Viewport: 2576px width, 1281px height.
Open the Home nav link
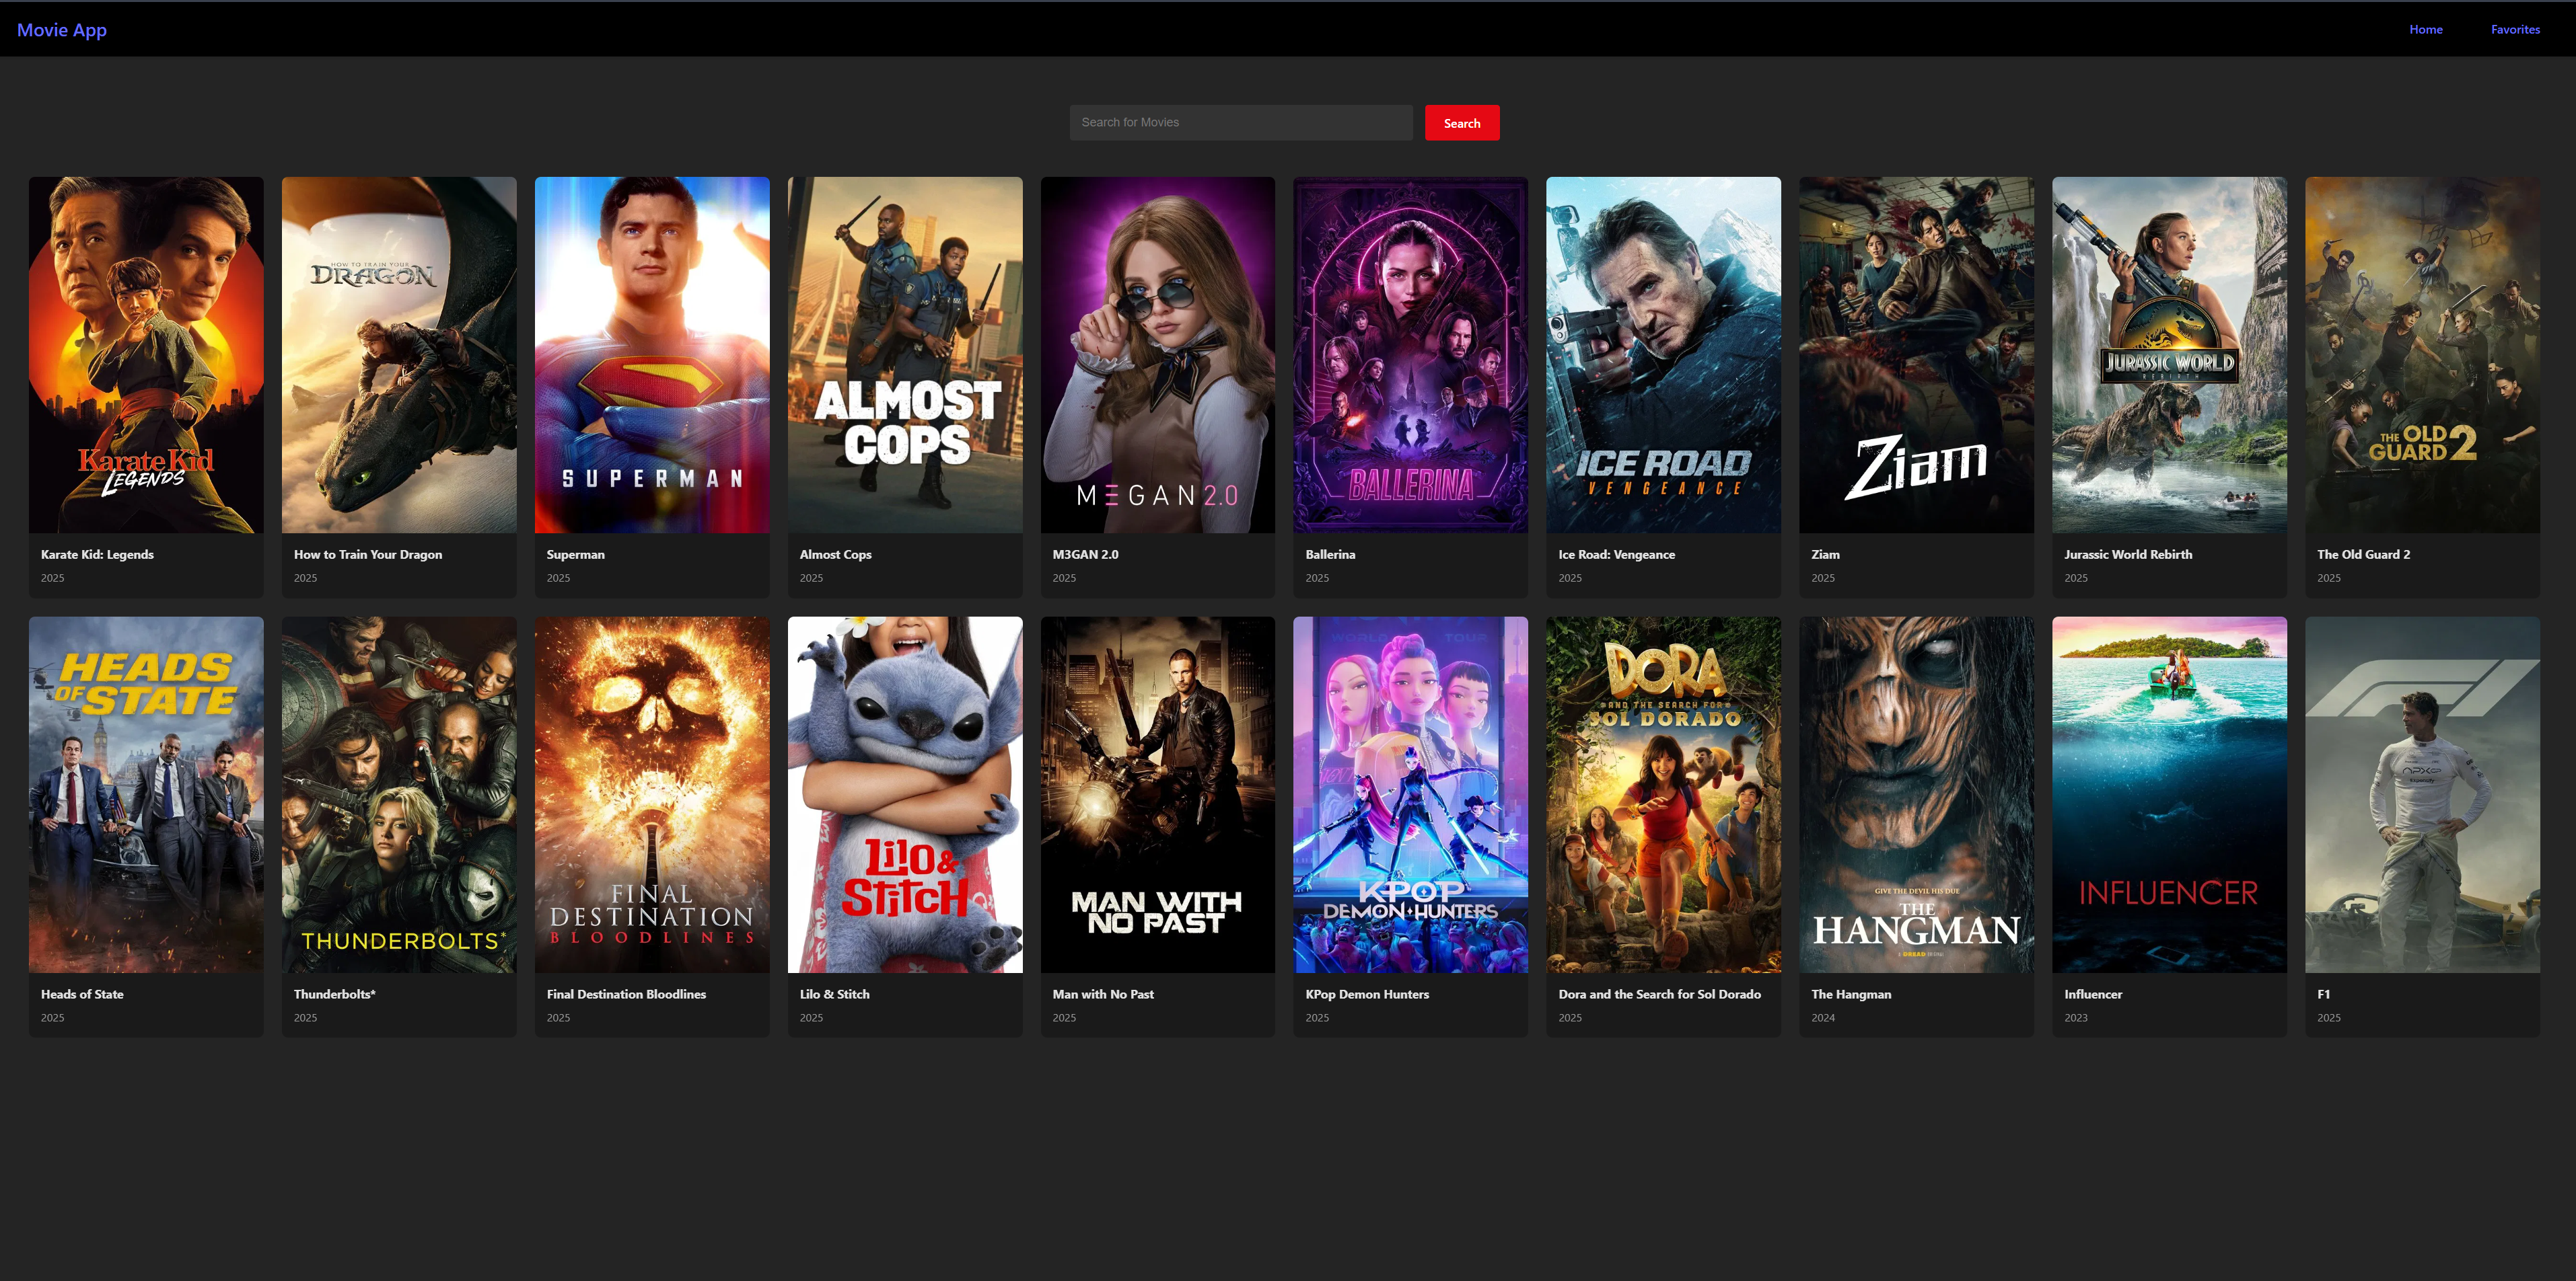pos(2425,30)
